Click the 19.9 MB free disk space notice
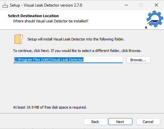 [x=50, y=107]
